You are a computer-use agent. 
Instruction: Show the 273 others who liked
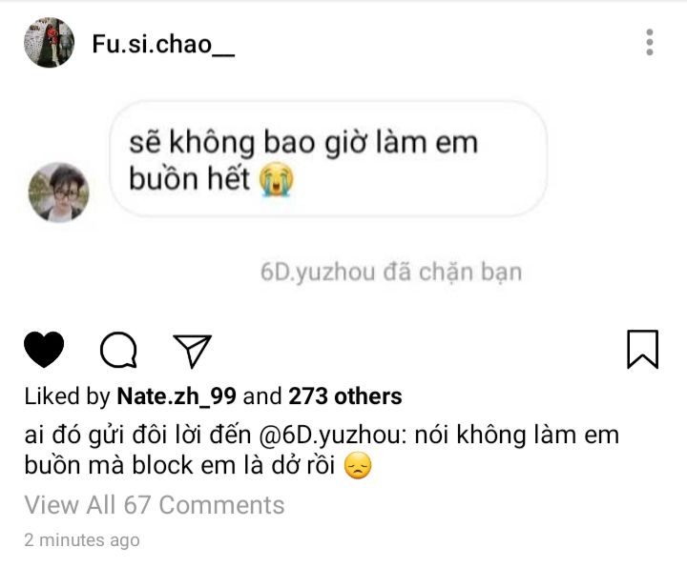tap(345, 396)
